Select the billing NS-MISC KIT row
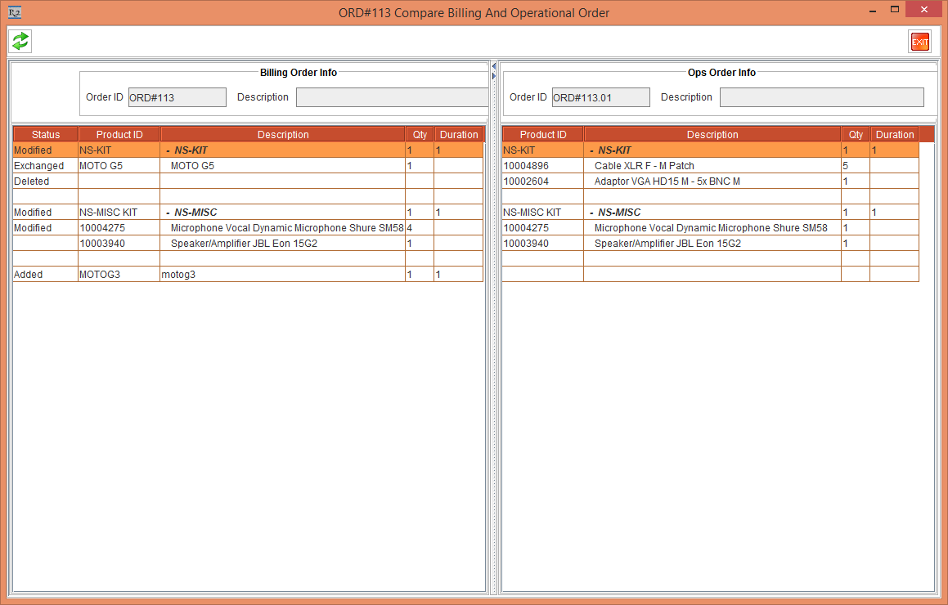 [x=245, y=213]
